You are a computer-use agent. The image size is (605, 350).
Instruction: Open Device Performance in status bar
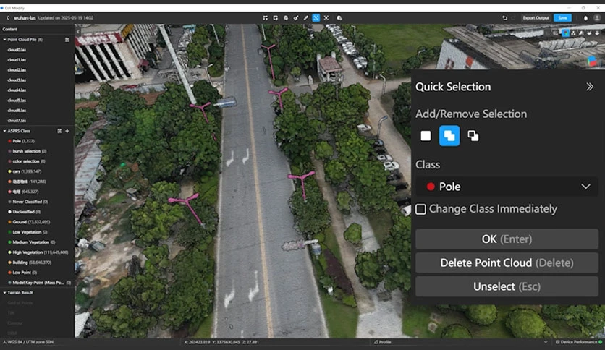coord(577,342)
